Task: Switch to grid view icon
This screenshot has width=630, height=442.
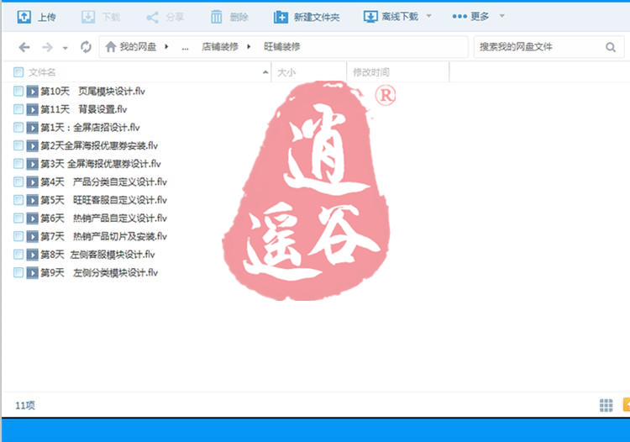Action: tap(606, 405)
